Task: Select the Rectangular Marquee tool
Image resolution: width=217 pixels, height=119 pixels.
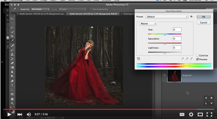Action: (x=12, y=23)
